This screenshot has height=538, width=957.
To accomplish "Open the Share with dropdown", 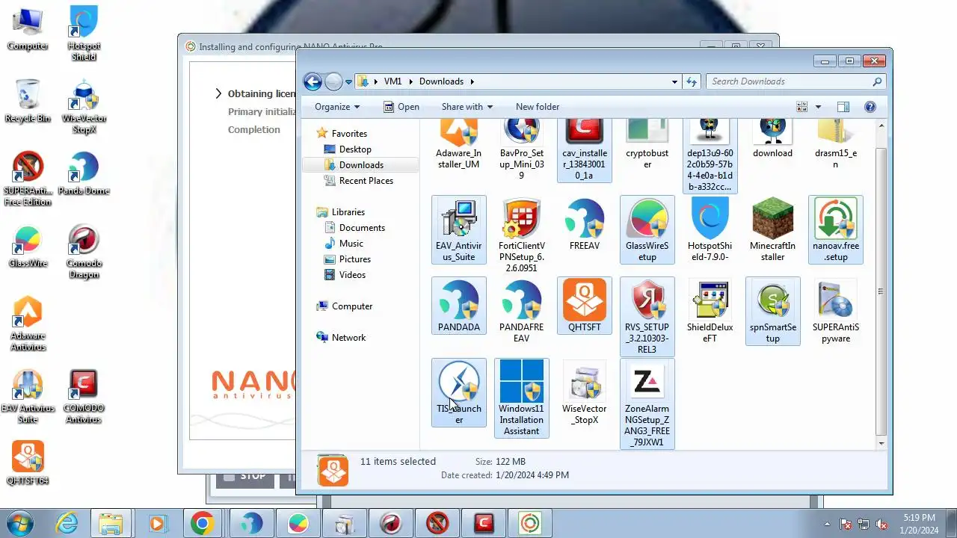I will point(467,107).
